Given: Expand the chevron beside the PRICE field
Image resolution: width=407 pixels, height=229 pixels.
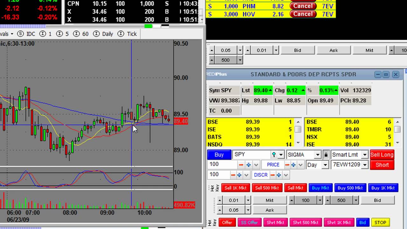Looking at the screenshot, I should [x=300, y=165].
